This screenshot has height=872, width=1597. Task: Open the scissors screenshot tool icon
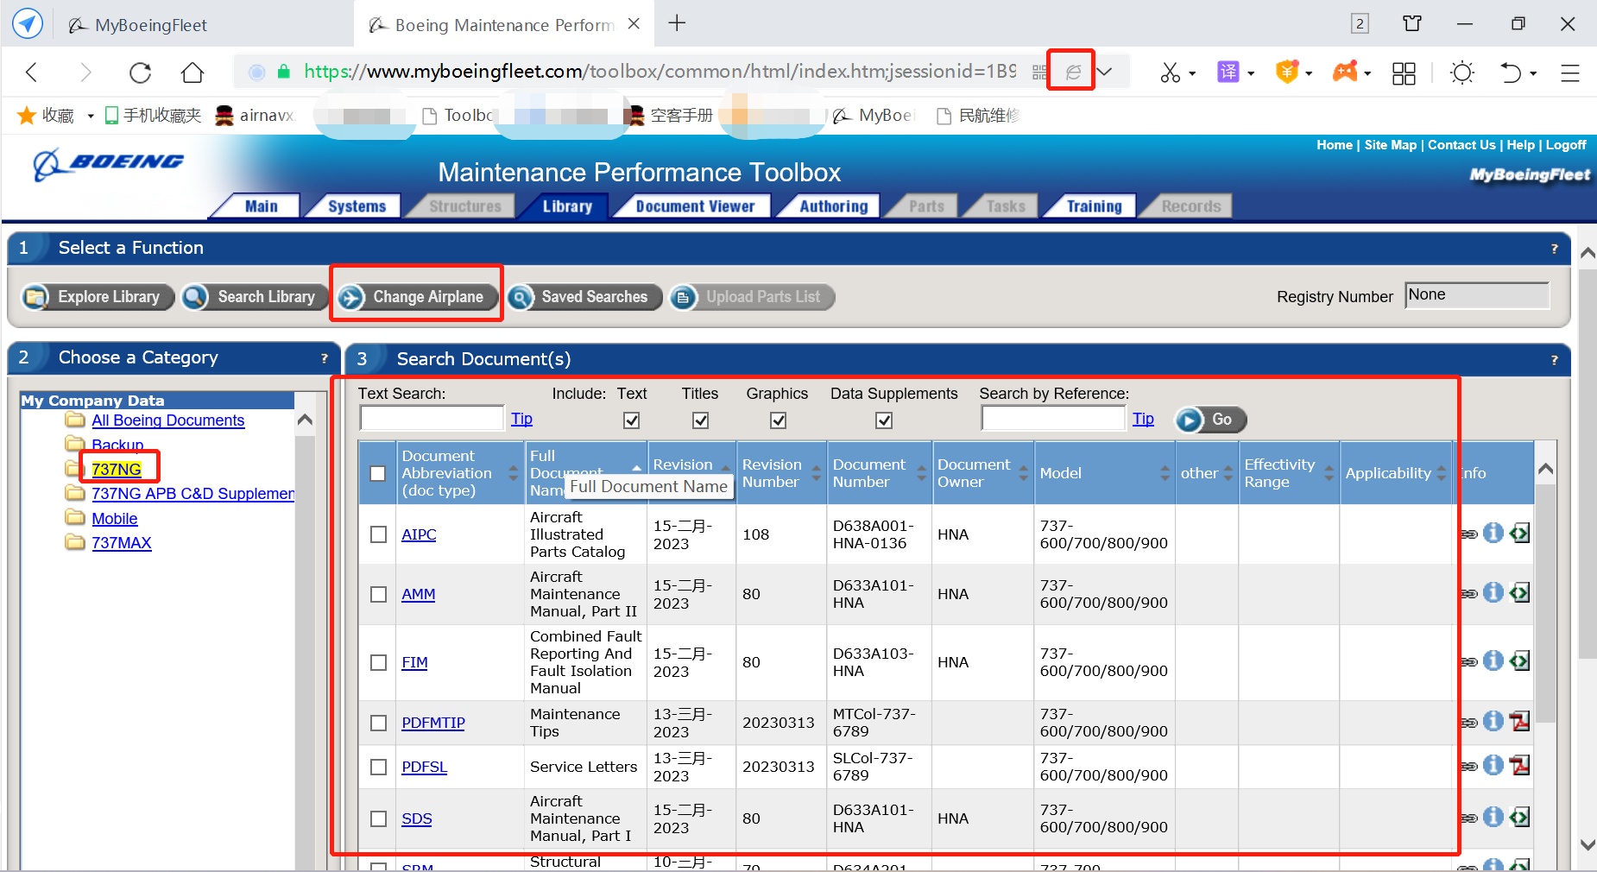1171,73
